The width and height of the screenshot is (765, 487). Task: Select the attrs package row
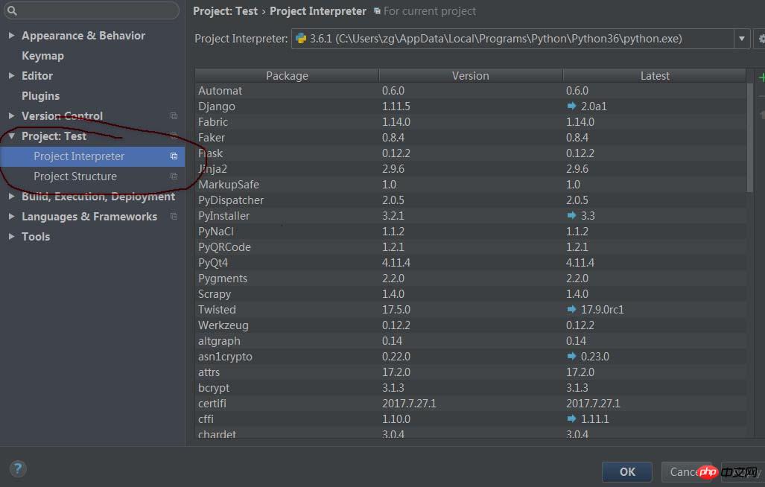point(470,372)
